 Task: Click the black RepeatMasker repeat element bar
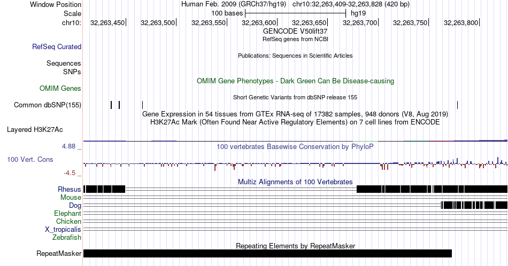[x=267, y=253]
